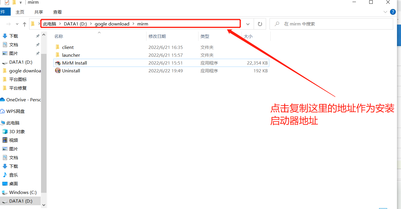Click the navigation pane scroll up arrow
401x209 pixels.
point(44,35)
